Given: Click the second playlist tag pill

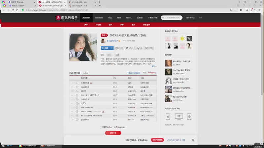Looking at the screenshot, I should point(117,55).
